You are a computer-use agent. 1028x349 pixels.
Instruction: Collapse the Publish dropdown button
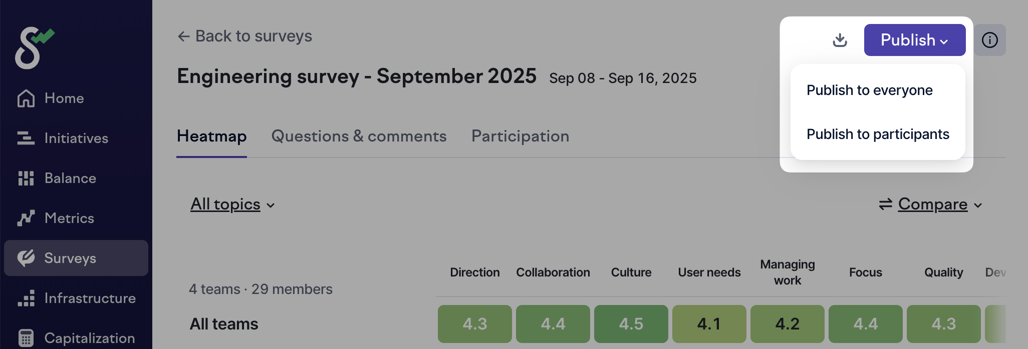pyautogui.click(x=914, y=40)
